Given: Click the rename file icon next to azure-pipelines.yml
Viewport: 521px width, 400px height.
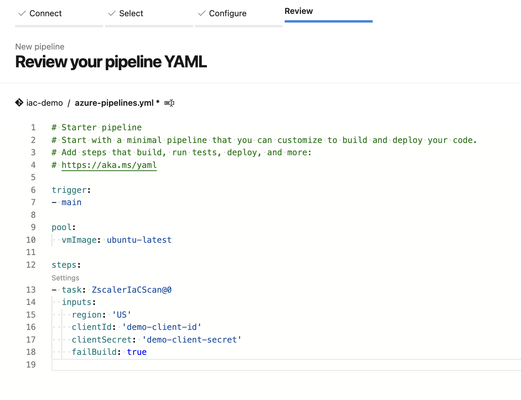Looking at the screenshot, I should point(169,103).
